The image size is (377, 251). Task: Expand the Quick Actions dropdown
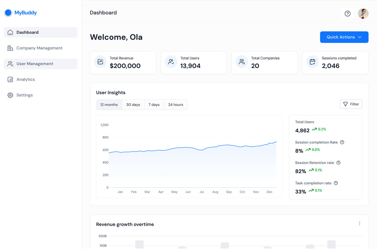(344, 37)
